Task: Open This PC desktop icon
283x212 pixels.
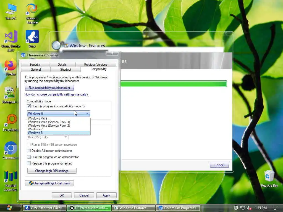Action: [11, 11]
